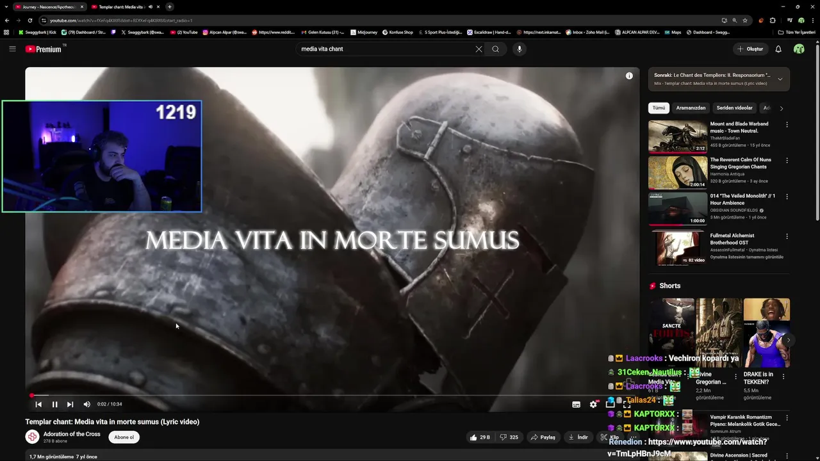Open options for Mount and Blade Warband video
This screenshot has height=461, width=820.
tap(787, 125)
